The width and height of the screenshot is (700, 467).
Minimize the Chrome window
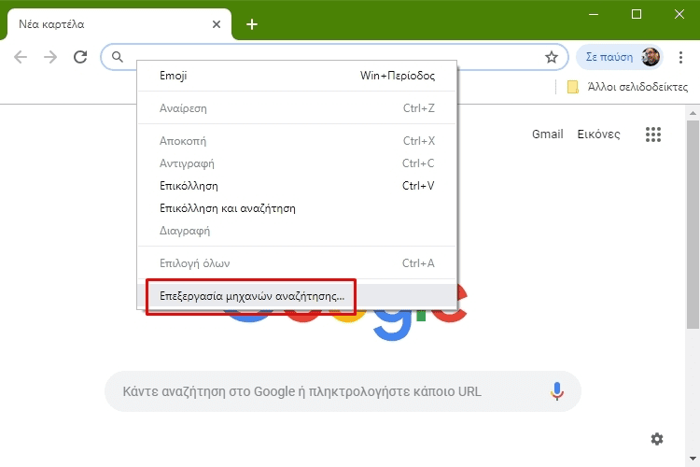pos(594,14)
